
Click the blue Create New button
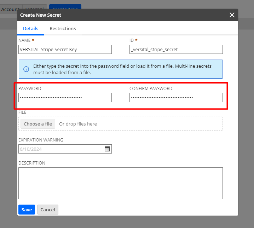pos(65,7)
